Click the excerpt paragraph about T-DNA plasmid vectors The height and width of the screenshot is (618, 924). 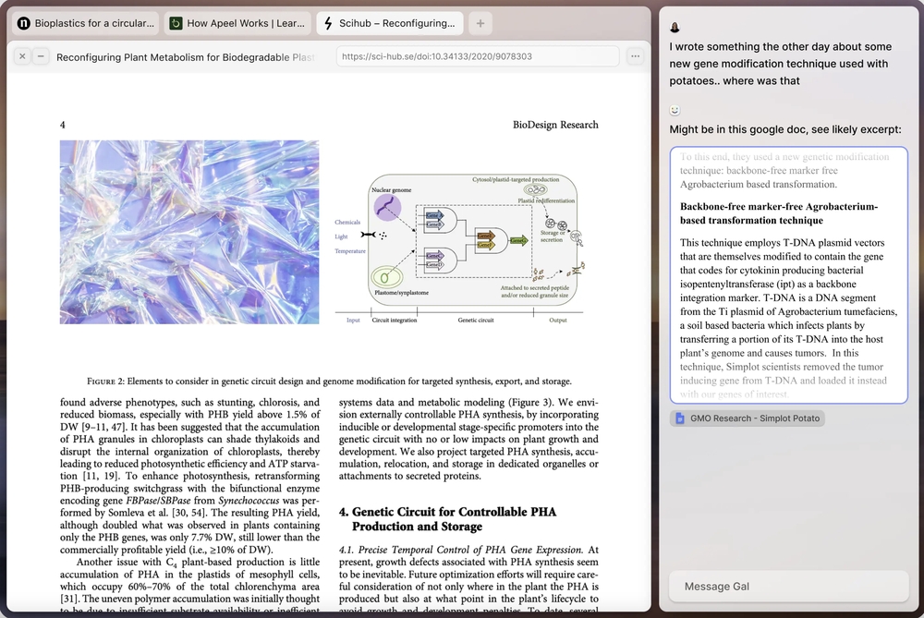788,318
